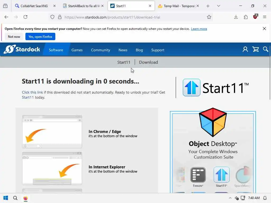Viewport: 271px width, 203px height.
Task: Go back to previous page
Action: (x=6, y=17)
